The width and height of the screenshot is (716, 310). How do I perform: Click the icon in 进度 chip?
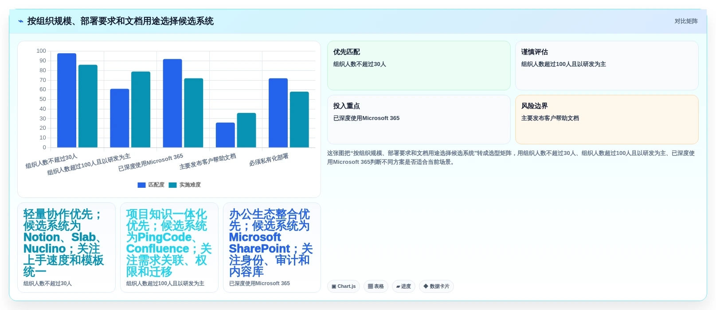(x=398, y=287)
